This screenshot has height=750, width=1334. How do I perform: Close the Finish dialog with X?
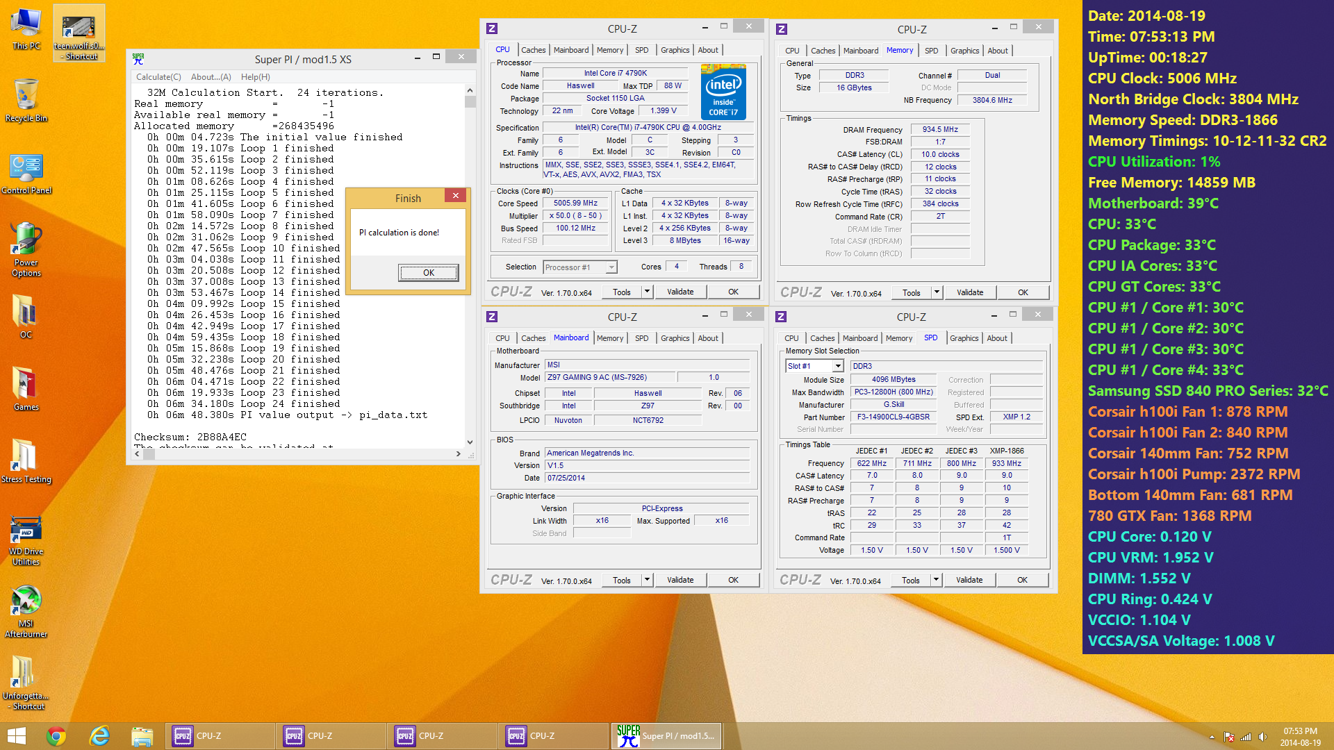(x=456, y=196)
